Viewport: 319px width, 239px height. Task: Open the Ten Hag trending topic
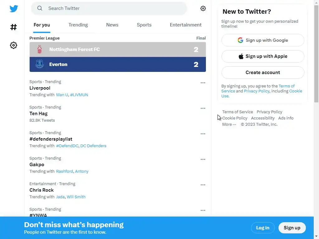click(x=38, y=113)
